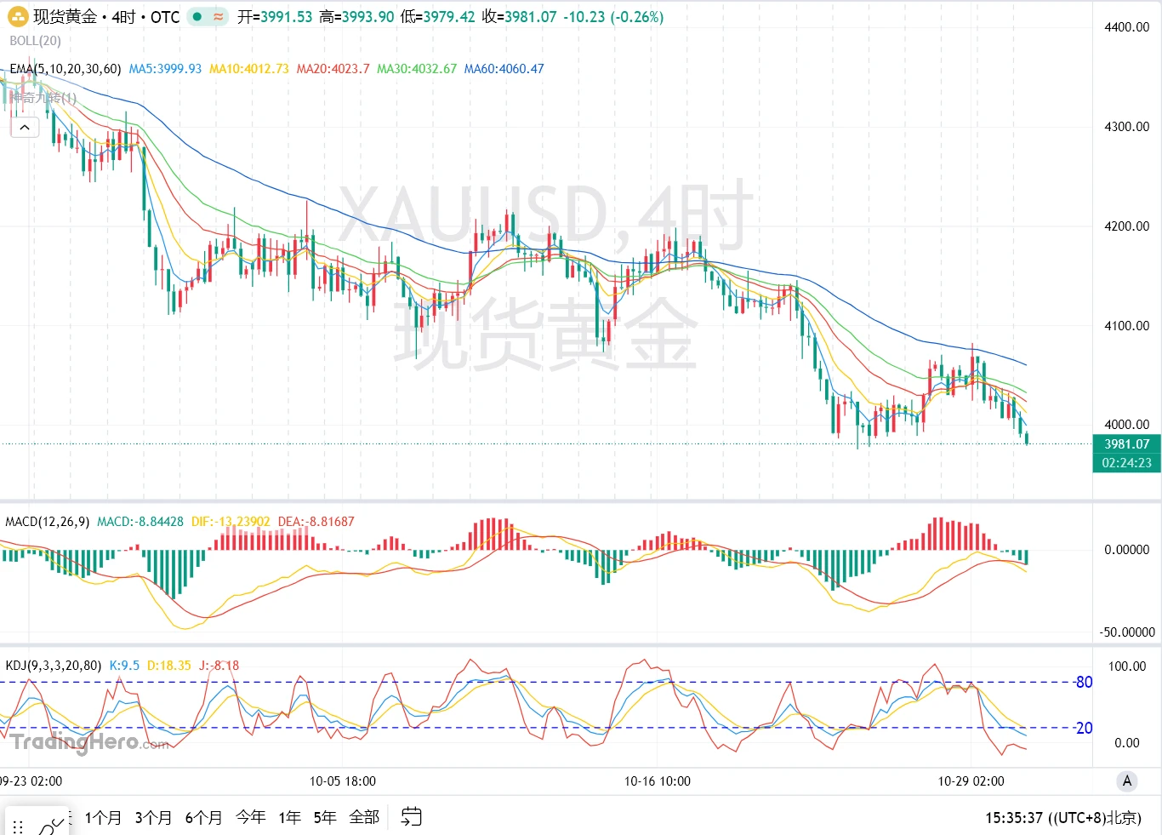The width and height of the screenshot is (1162, 835).
Task: Click the DIF value in MACD legend
Action: [231, 522]
